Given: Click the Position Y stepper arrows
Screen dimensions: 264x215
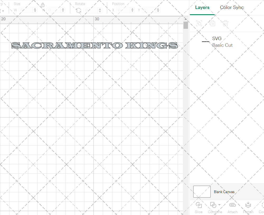Looking at the screenshot, I should coord(158,10).
